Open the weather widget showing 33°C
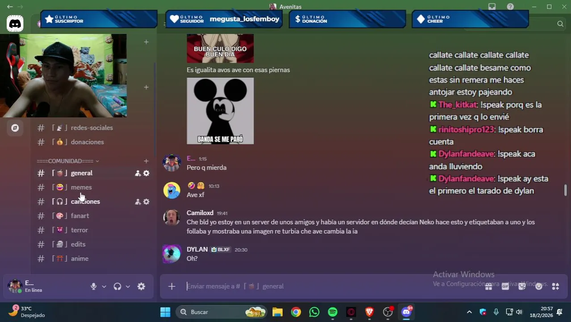Viewport: 571px width, 322px height. (28, 312)
